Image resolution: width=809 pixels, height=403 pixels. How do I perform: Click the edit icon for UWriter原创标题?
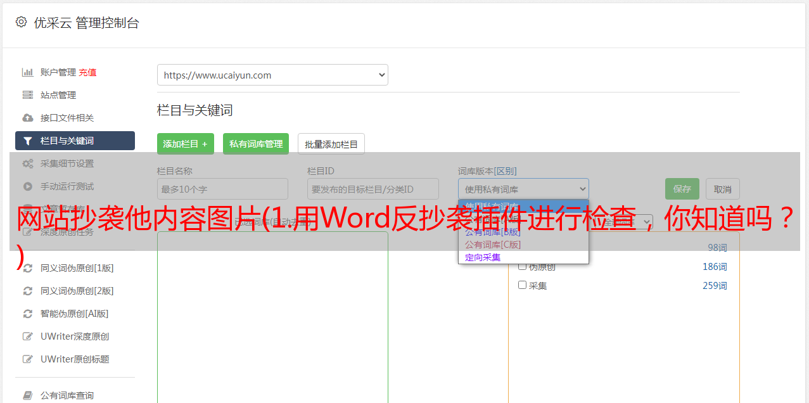coord(28,359)
